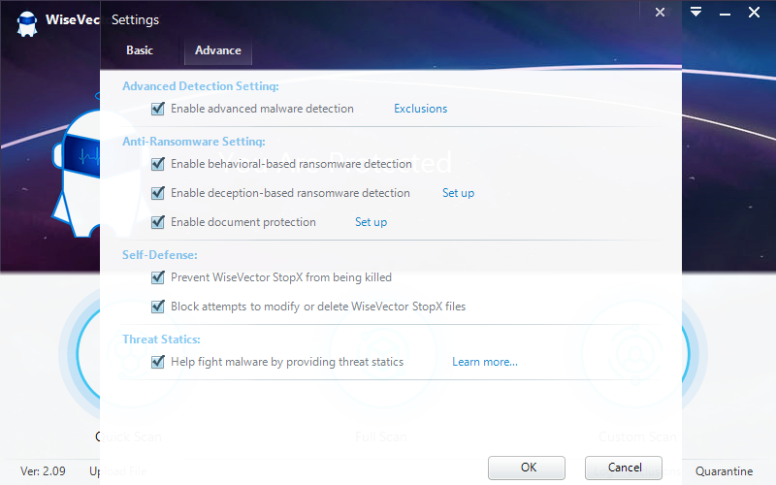Select the Advance settings tab
The image size is (776, 485).
(218, 50)
